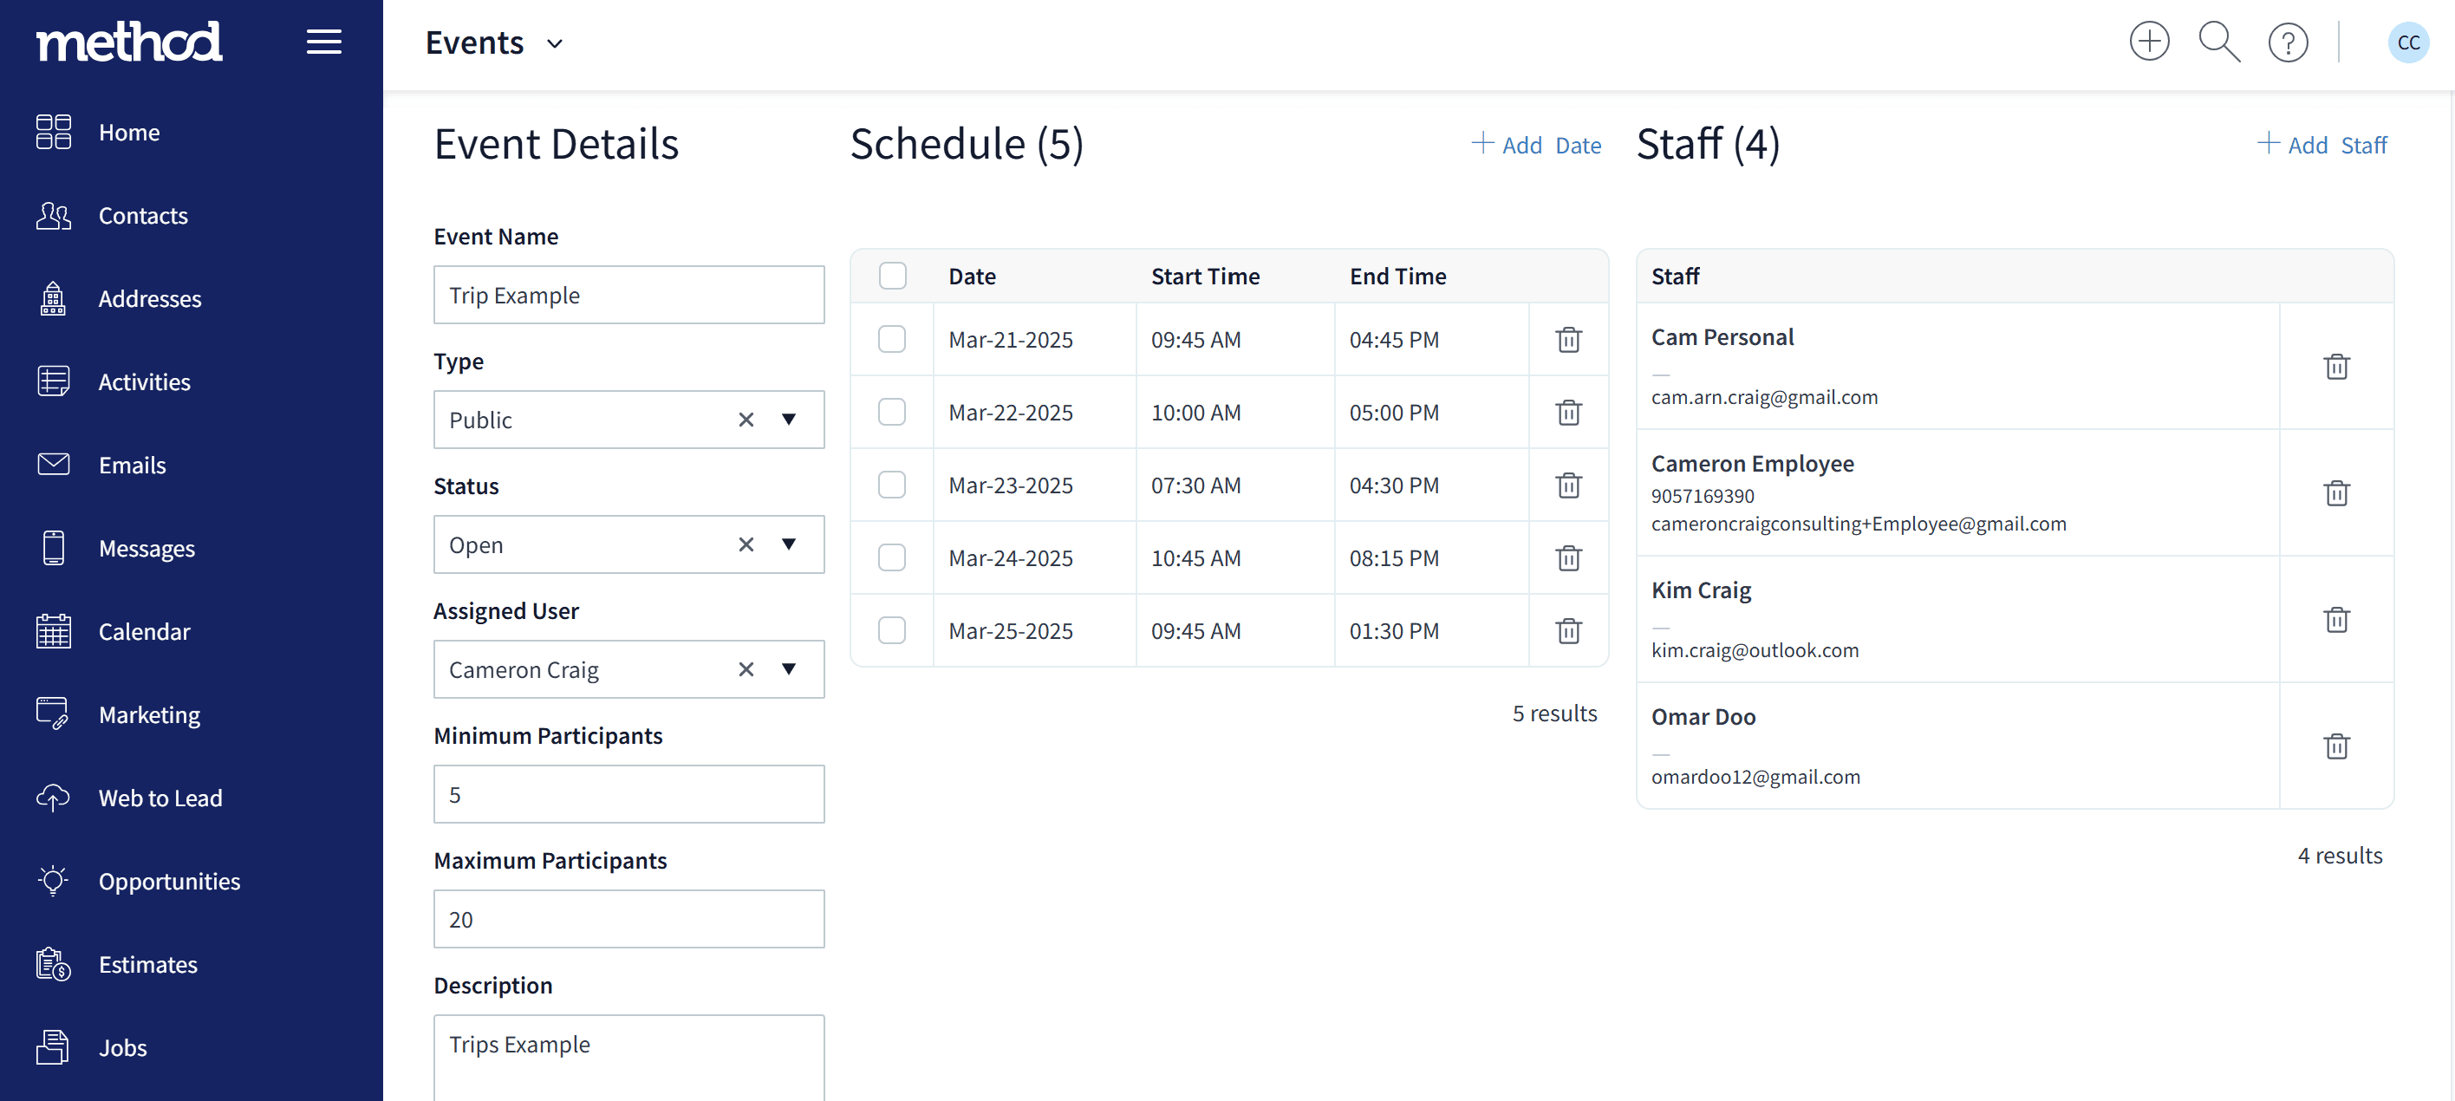The width and height of the screenshot is (2455, 1101).
Task: Click the CC user avatar
Action: 2408,42
